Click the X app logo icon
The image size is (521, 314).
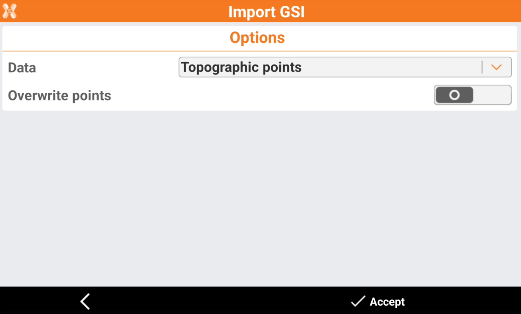pyautogui.click(x=10, y=11)
